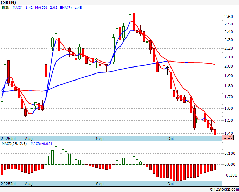Viewport: 239px width, 192px height.
Task: Select the MA(50) indicator label
Action: (41, 8)
